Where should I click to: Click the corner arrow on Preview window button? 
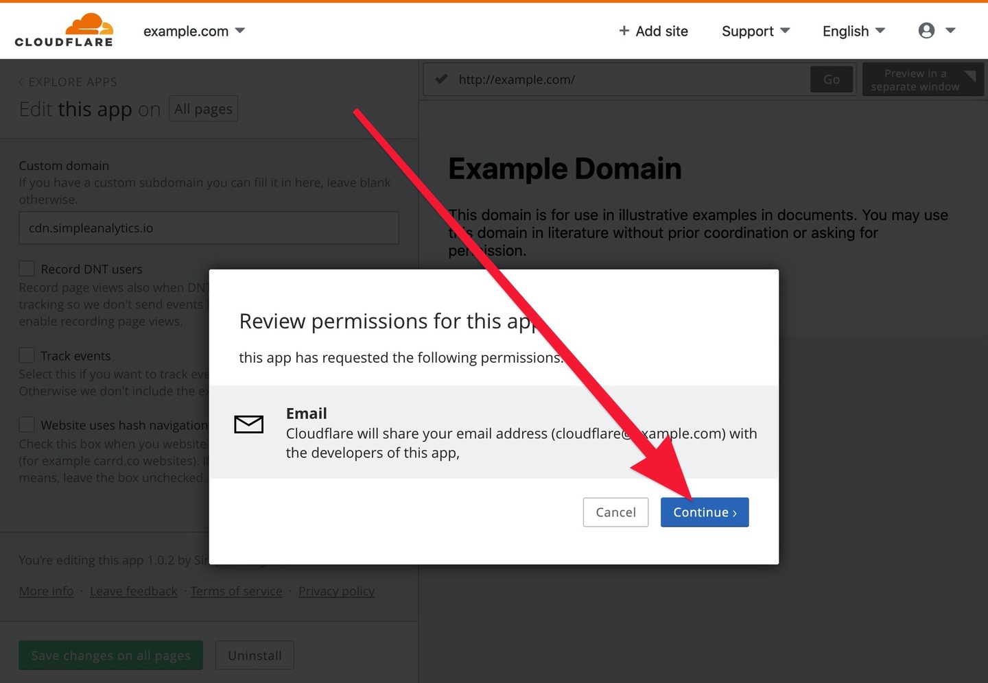click(x=969, y=75)
